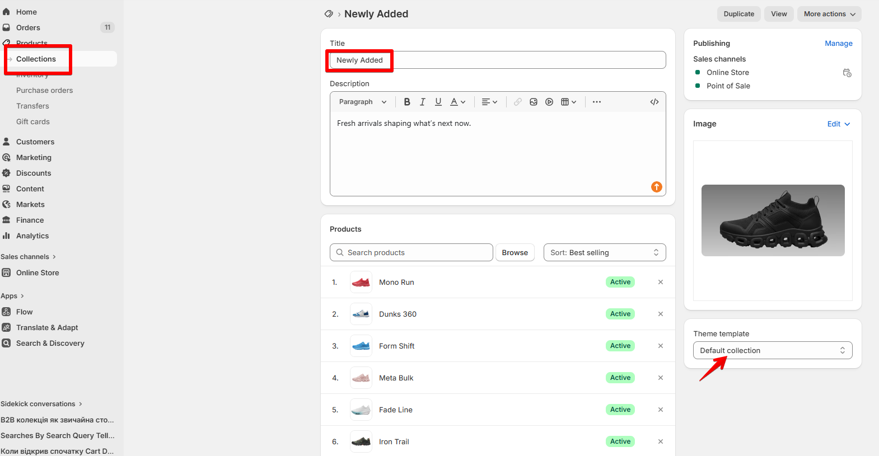Click into the description text area
This screenshot has width=879, height=456.
point(498,154)
